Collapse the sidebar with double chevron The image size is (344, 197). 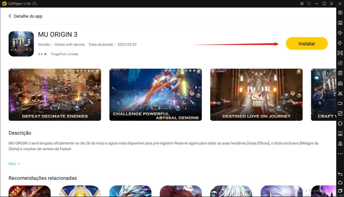340,4
